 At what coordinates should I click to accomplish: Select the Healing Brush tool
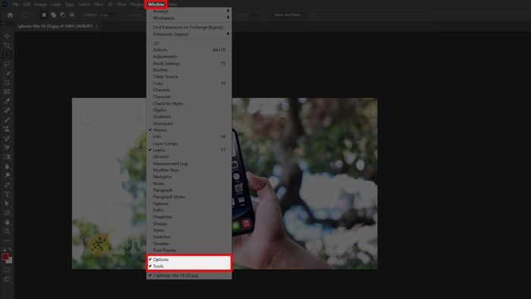(x=7, y=110)
